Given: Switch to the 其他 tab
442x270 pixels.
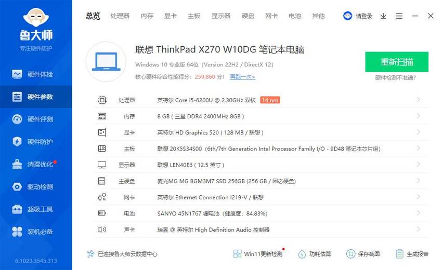Looking at the screenshot, I should 318,16.
